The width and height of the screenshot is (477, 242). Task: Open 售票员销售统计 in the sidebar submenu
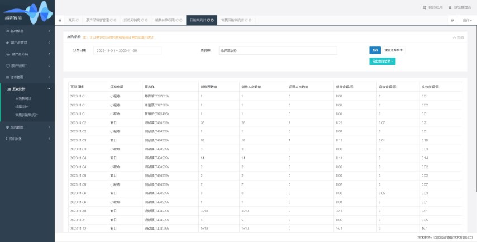[x=26, y=115]
